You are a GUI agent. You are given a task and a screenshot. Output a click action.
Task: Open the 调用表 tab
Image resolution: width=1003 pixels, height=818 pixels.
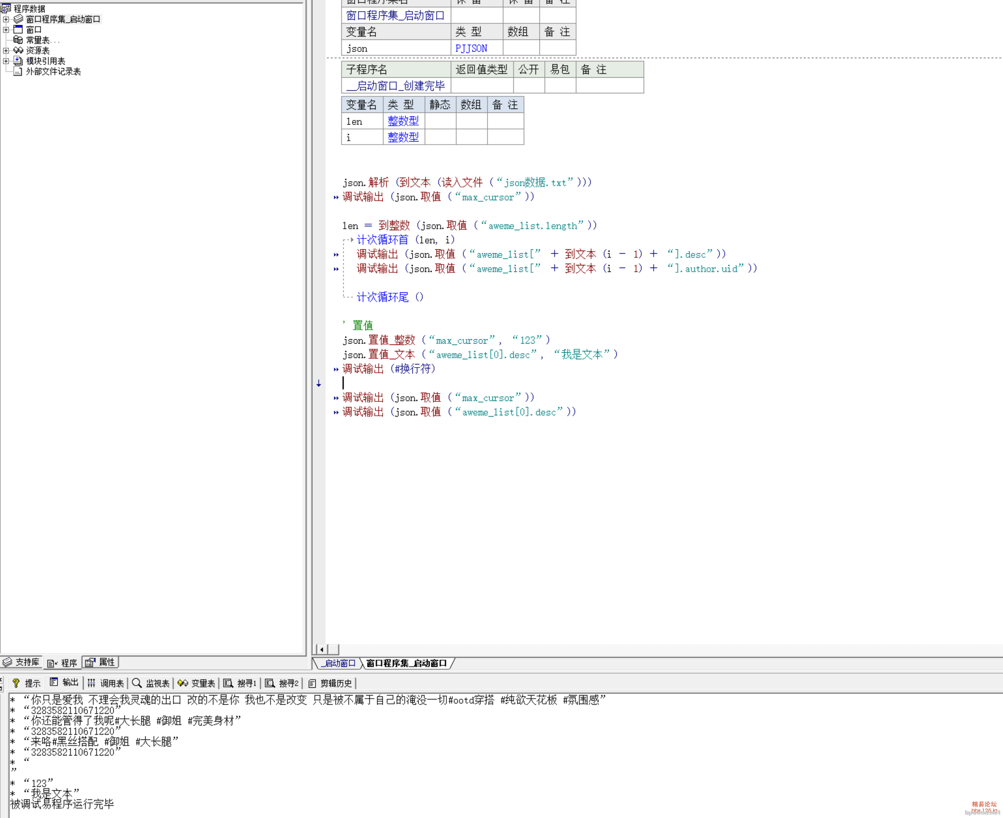106,683
